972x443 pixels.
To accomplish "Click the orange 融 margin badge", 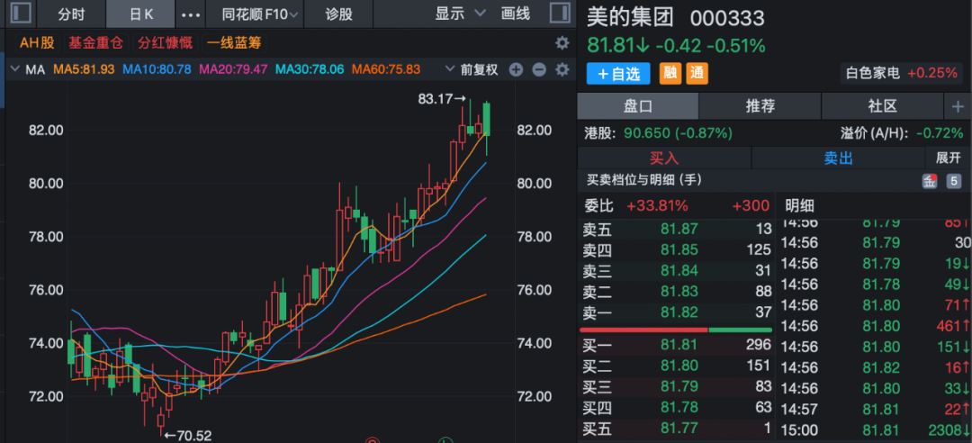I will 670,74.
